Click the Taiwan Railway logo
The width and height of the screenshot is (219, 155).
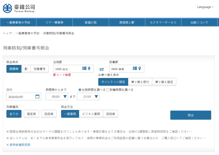pos(19,8)
